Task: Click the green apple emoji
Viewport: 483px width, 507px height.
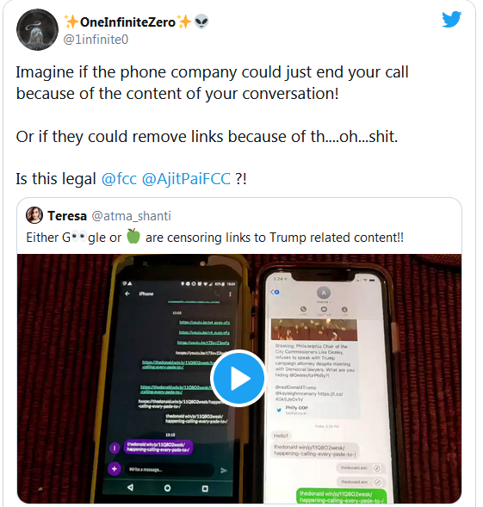Action: 133,236
